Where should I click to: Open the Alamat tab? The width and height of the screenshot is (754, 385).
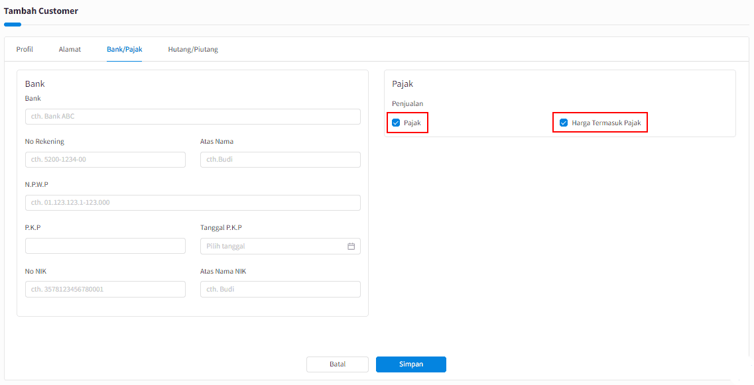click(70, 49)
